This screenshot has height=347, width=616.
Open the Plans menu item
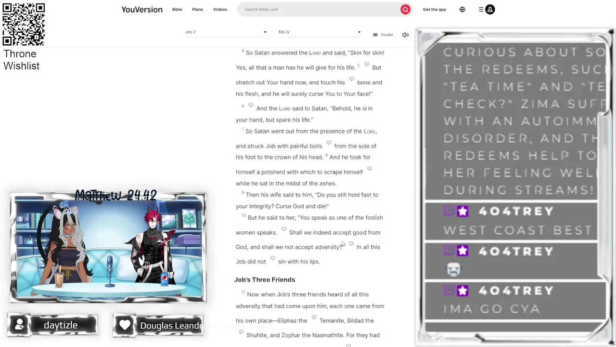(x=197, y=9)
